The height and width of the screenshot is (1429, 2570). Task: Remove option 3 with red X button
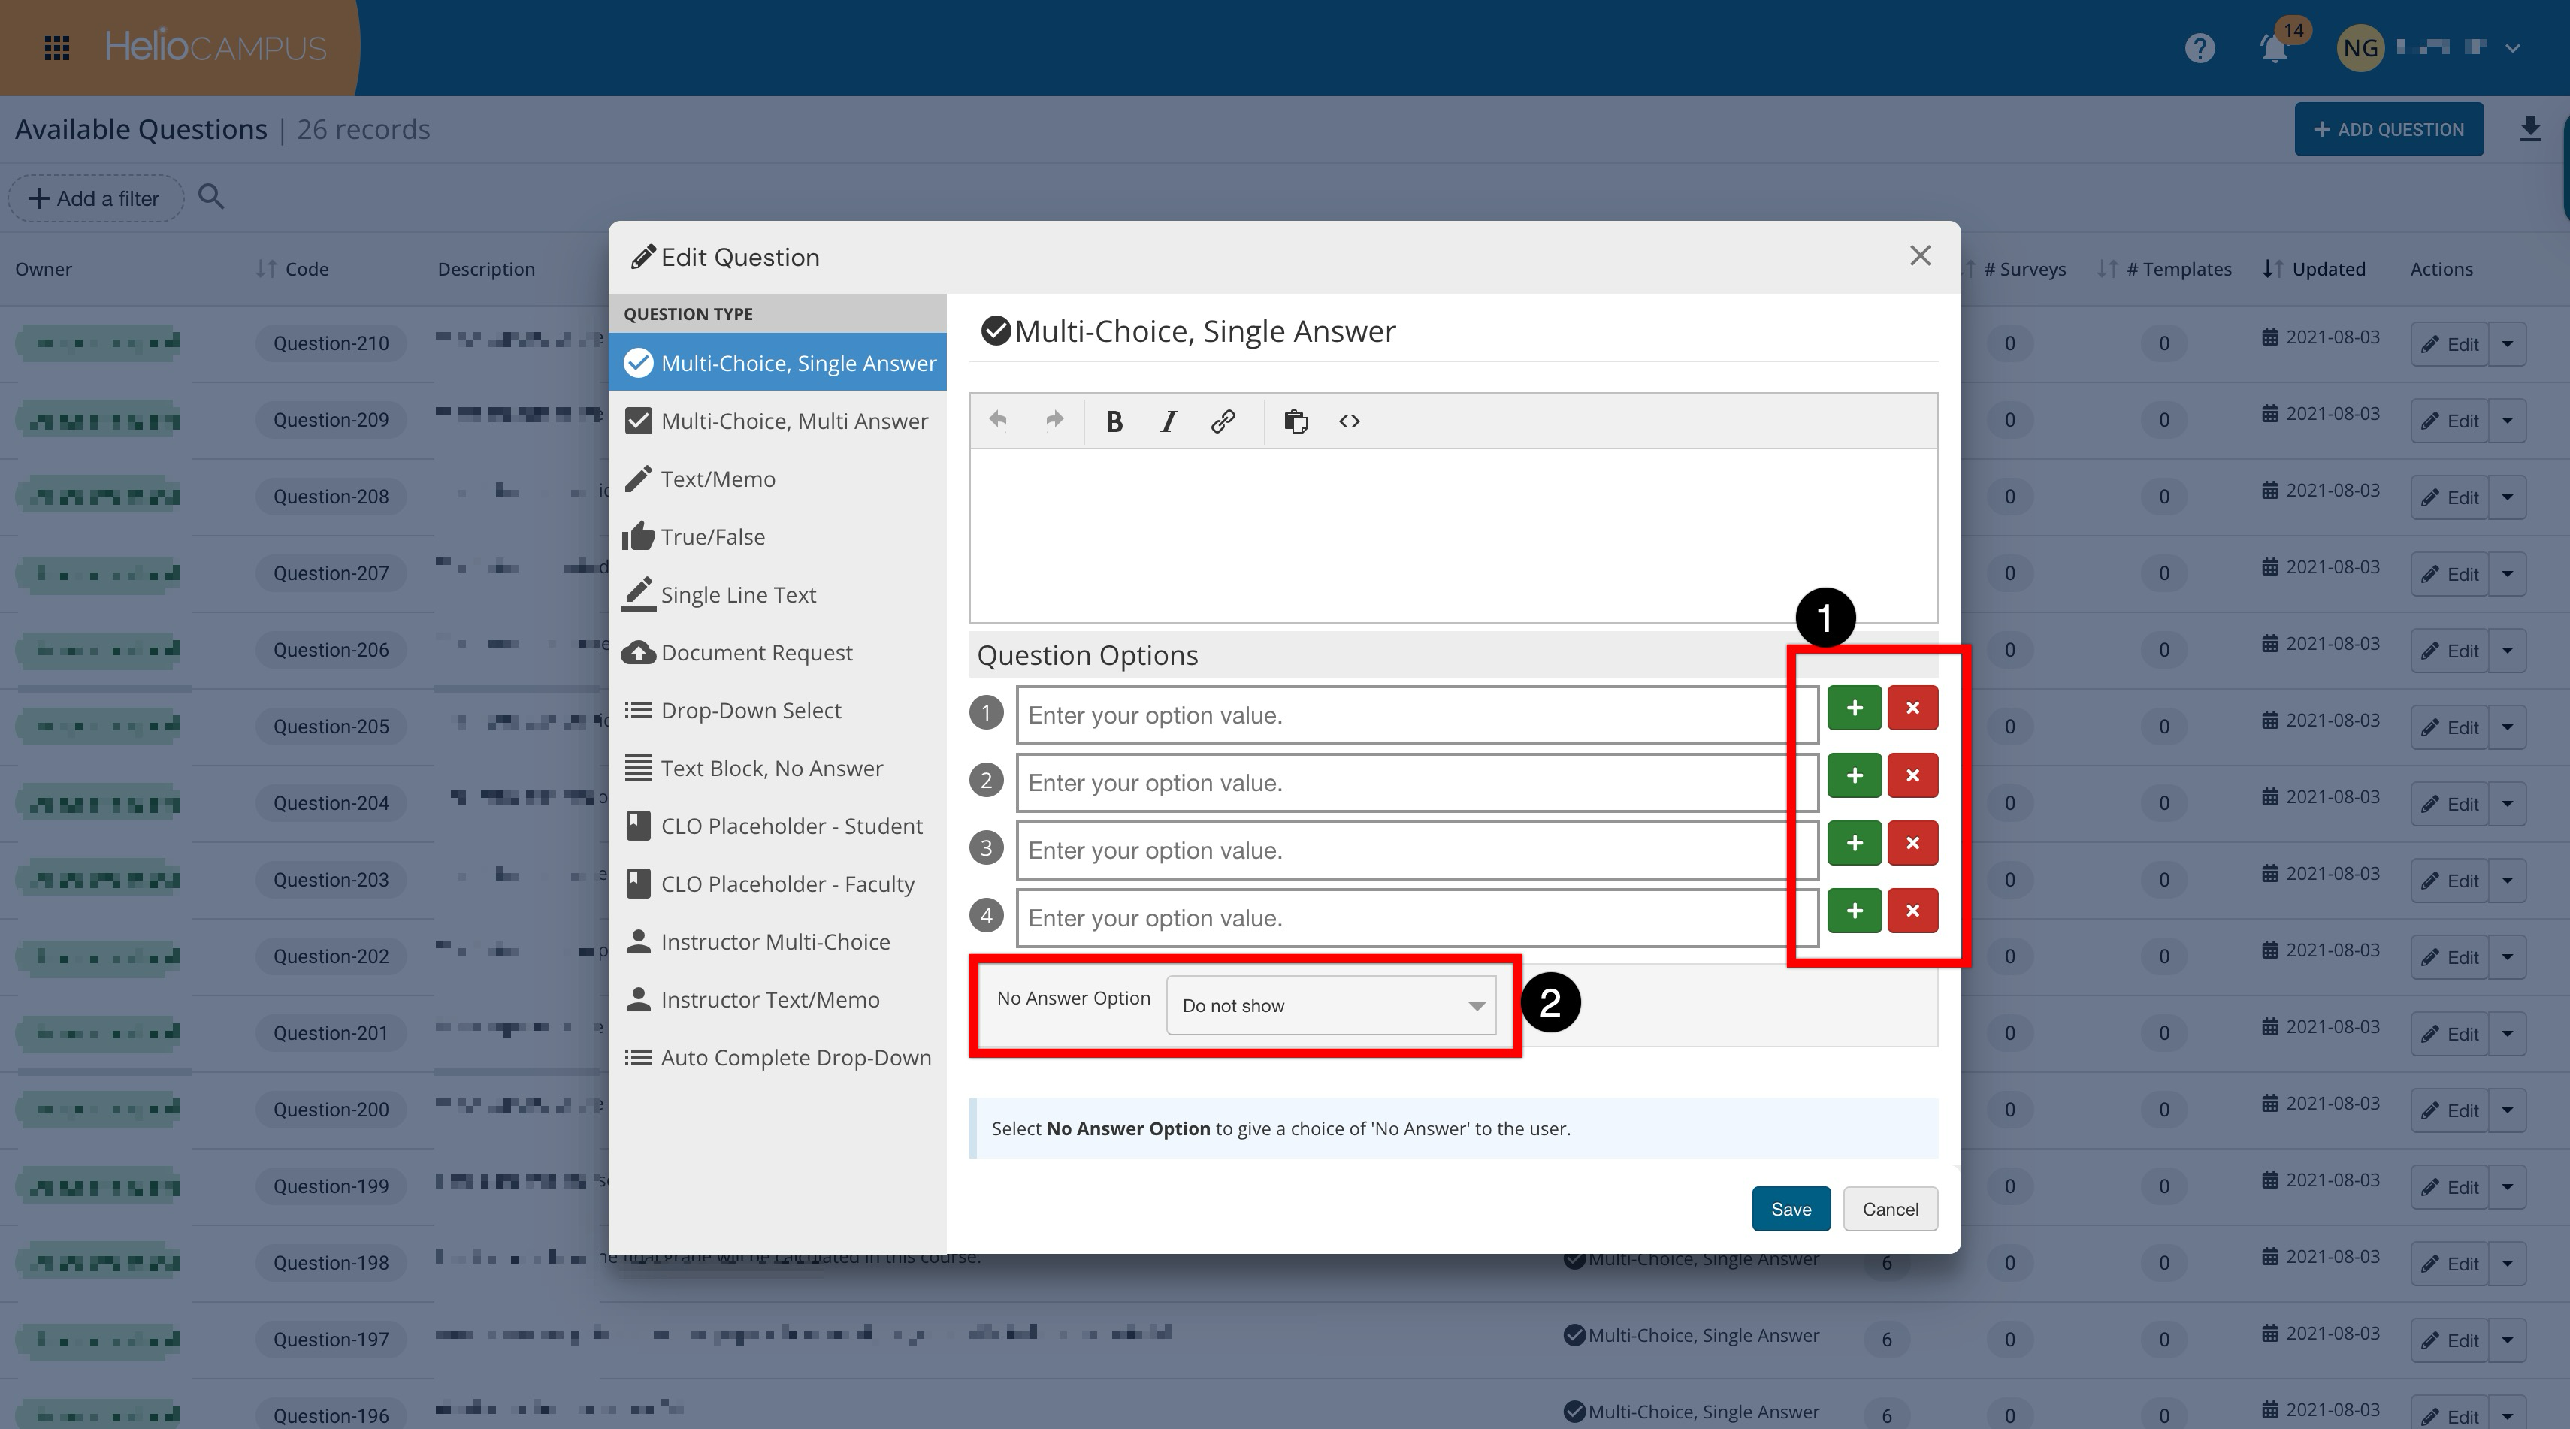pos(1912,844)
